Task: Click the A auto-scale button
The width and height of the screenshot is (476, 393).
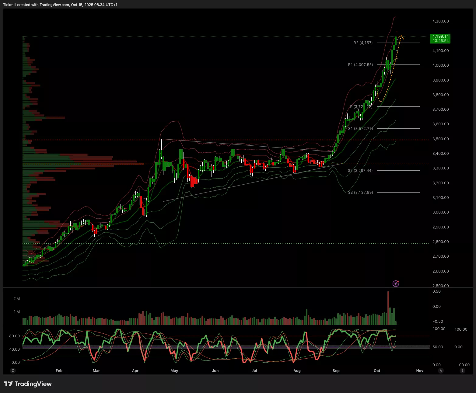Action: [441, 370]
